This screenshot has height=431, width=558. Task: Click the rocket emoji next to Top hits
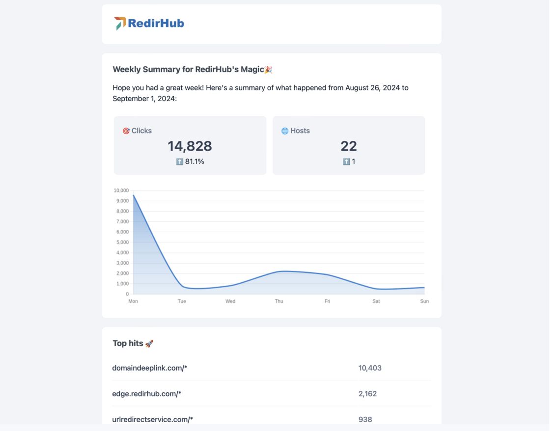point(149,343)
